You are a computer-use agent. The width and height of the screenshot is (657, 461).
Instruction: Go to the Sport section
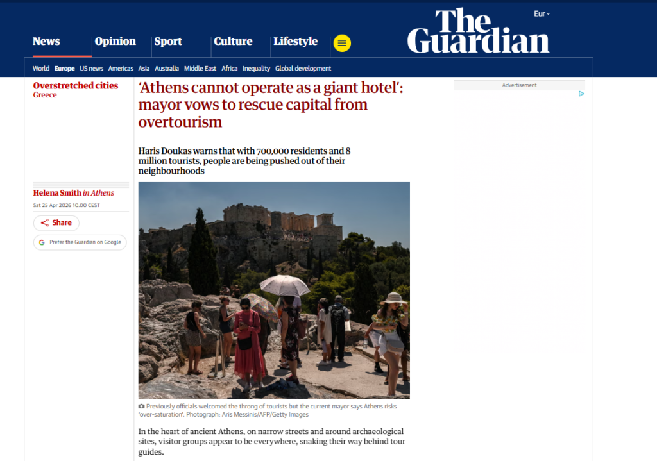pyautogui.click(x=168, y=42)
